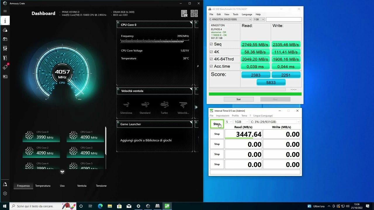Image resolution: width=374 pixels, height=210 pixels.
Task: Open Microsoft Edge from the taskbar
Action: (100, 206)
